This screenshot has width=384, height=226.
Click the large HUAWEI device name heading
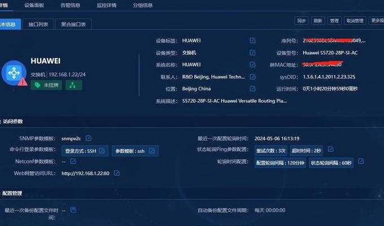pyautogui.click(x=46, y=61)
